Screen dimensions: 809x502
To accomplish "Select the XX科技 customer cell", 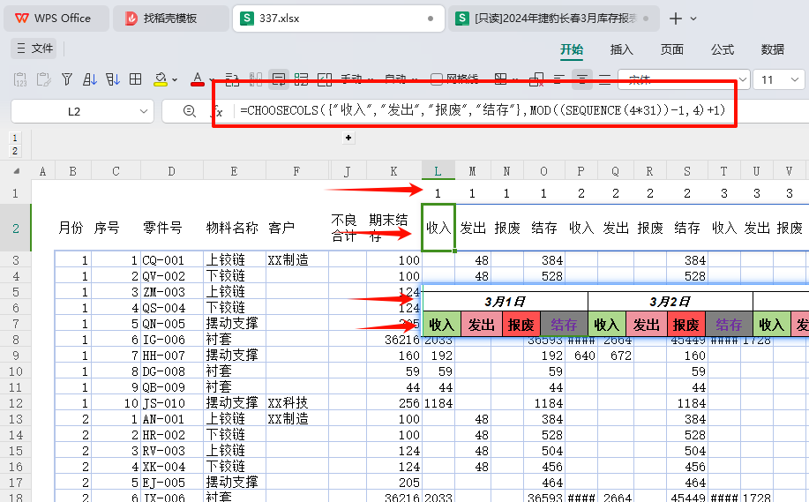I will 296,403.
